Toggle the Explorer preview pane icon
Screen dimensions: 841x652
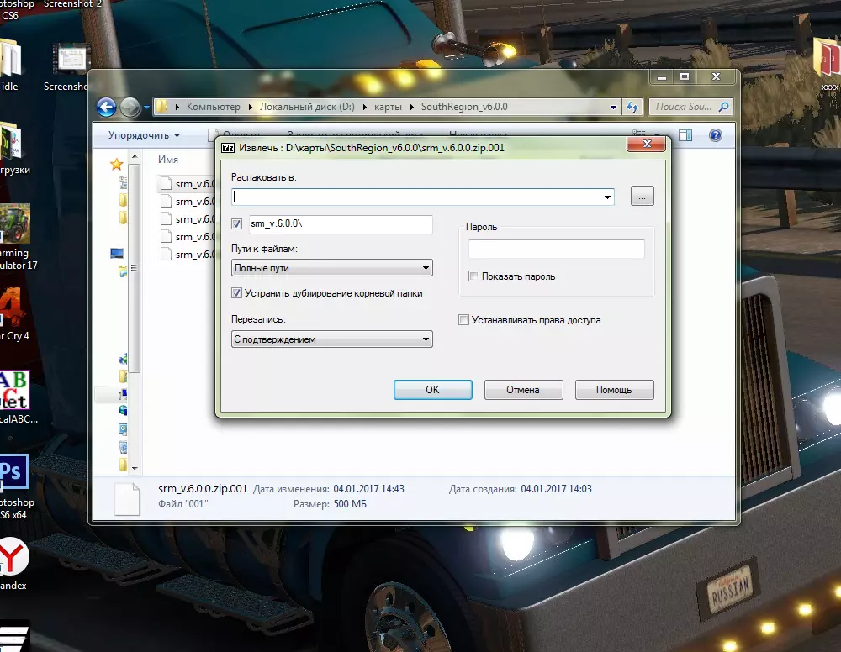click(x=685, y=135)
